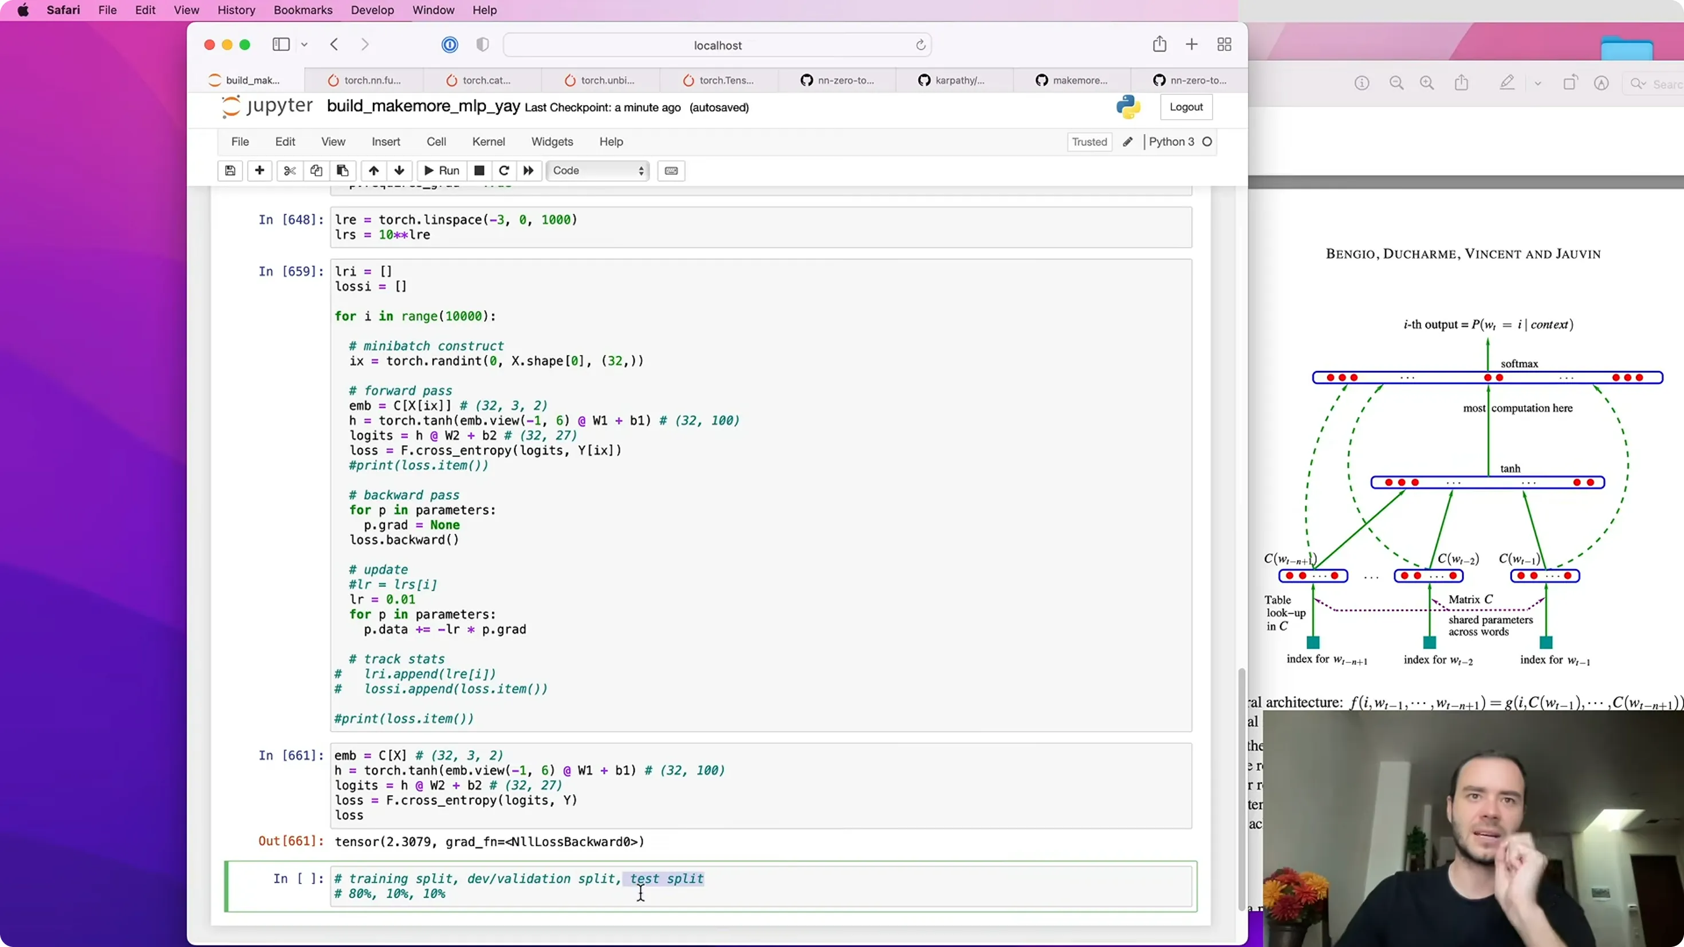1684x947 pixels.
Task: Click the Logout button
Action: pyautogui.click(x=1186, y=107)
